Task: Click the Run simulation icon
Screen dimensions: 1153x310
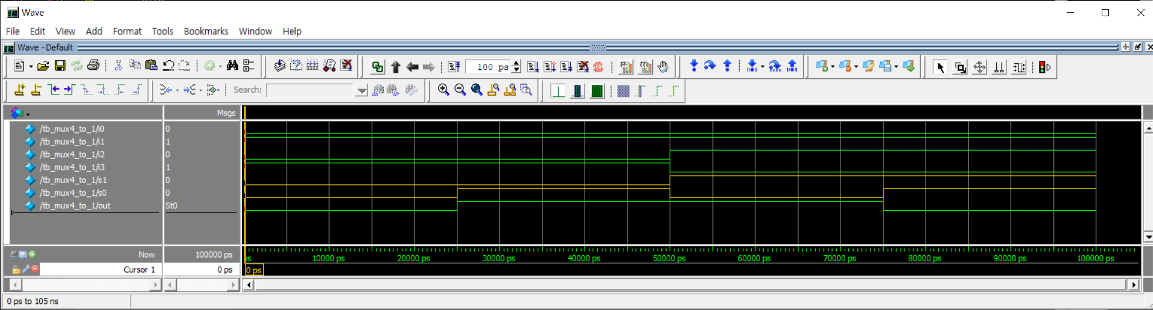Action: [x=533, y=67]
